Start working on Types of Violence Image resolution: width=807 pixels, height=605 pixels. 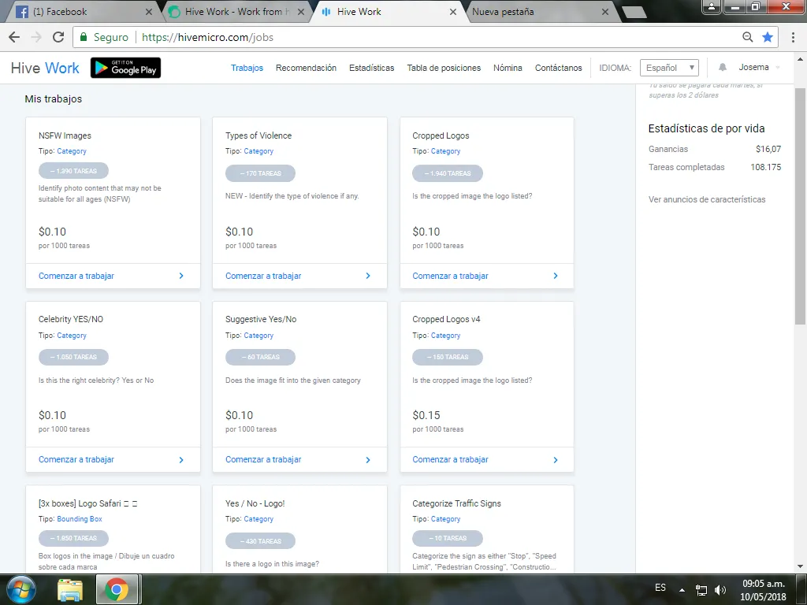263,276
